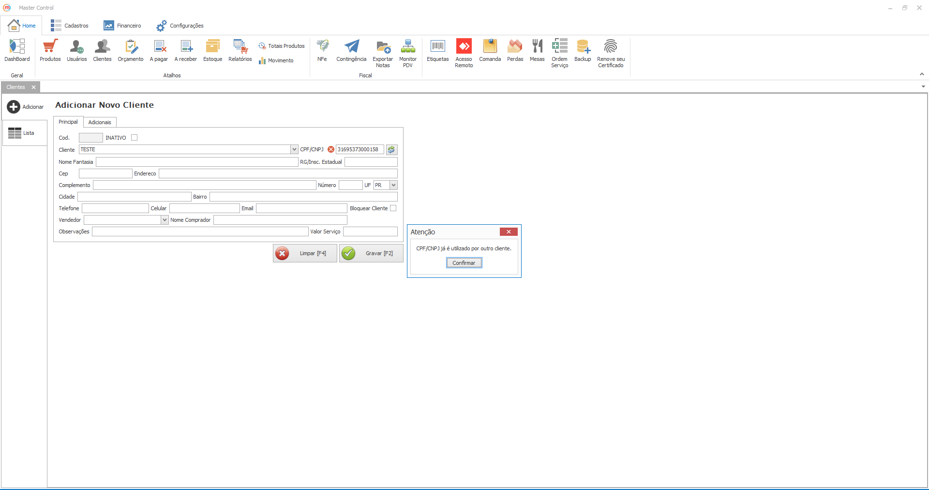Click the Gravar [F2] save button

371,253
